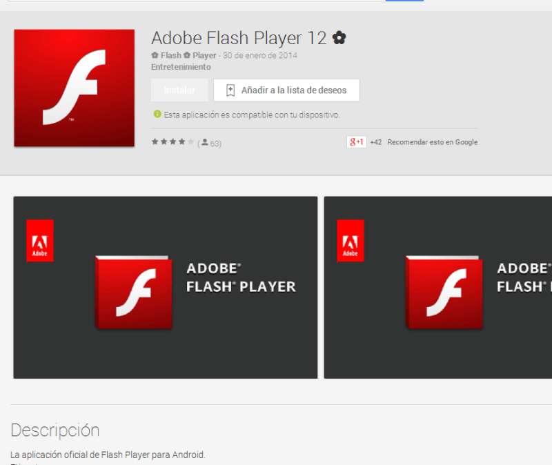Click the large Adobe Flash Player app icon
This screenshot has width=552, height=465.
pos(74,88)
